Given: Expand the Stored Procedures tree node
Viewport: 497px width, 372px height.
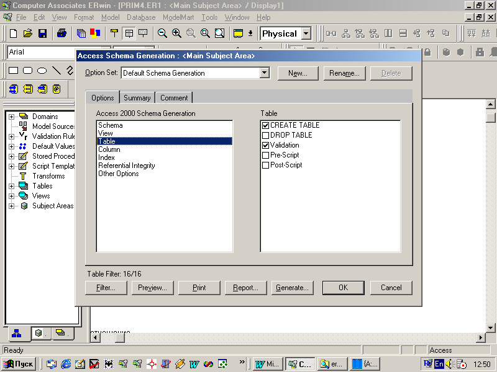Looking at the screenshot, I should (11, 156).
